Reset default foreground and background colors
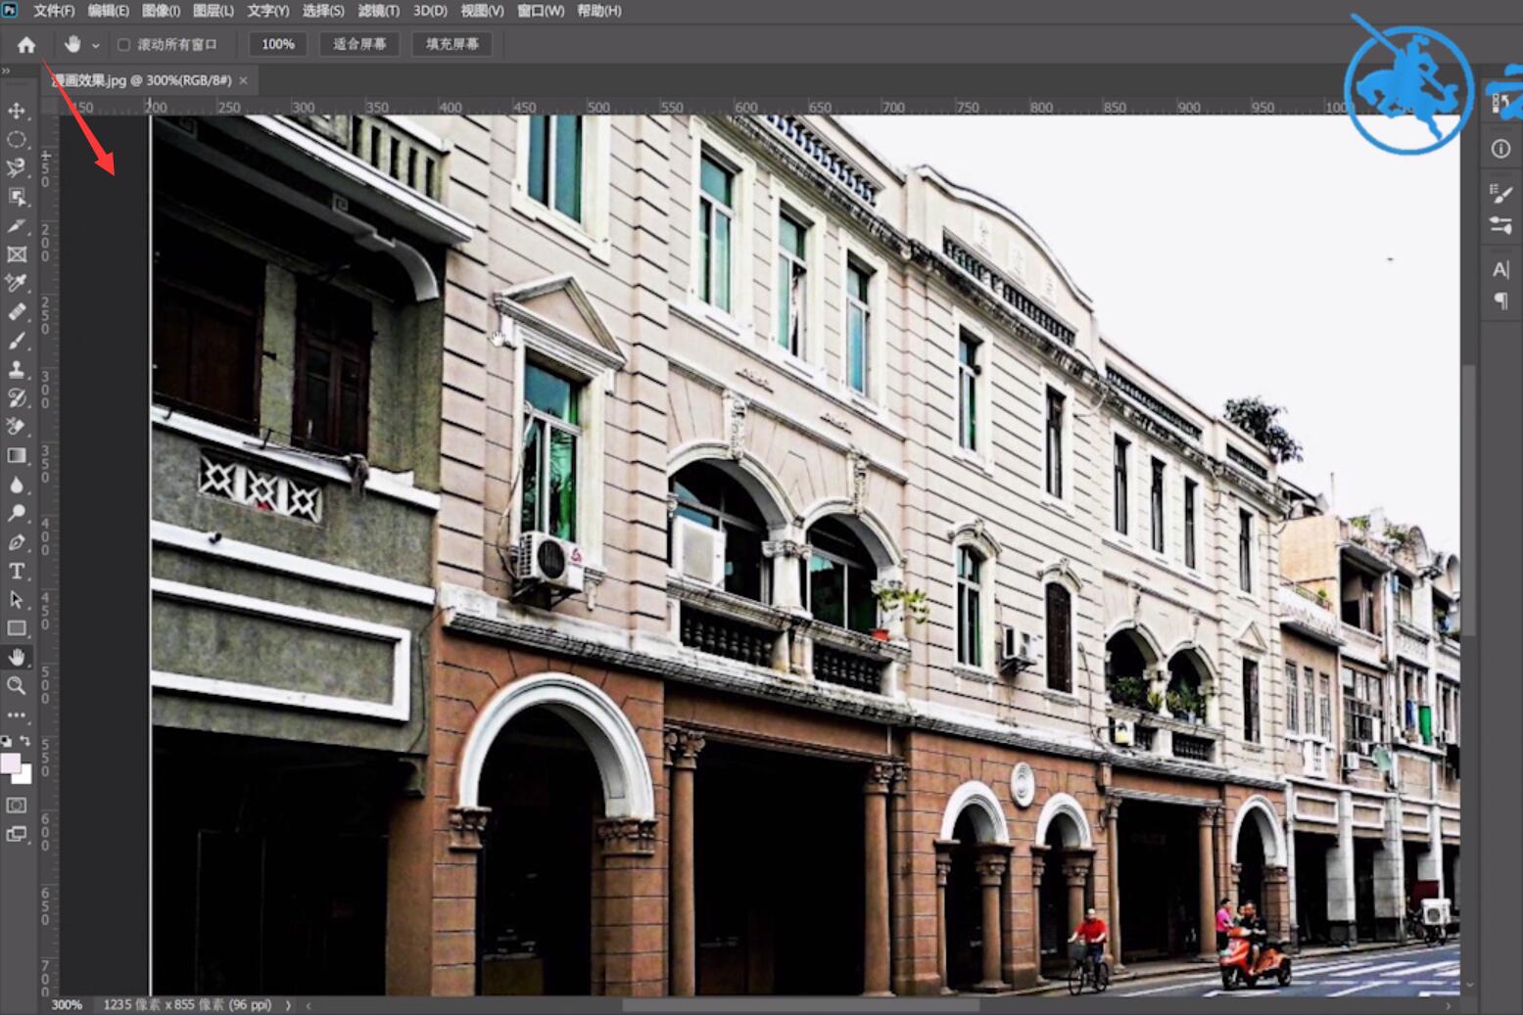The image size is (1523, 1015). tap(6, 741)
